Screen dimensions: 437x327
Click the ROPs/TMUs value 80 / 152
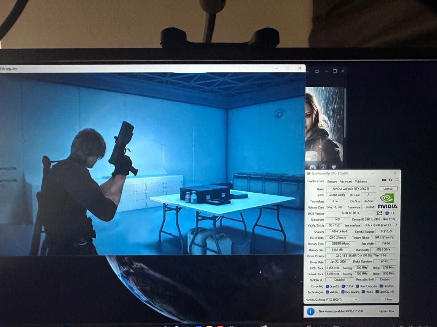334,226
